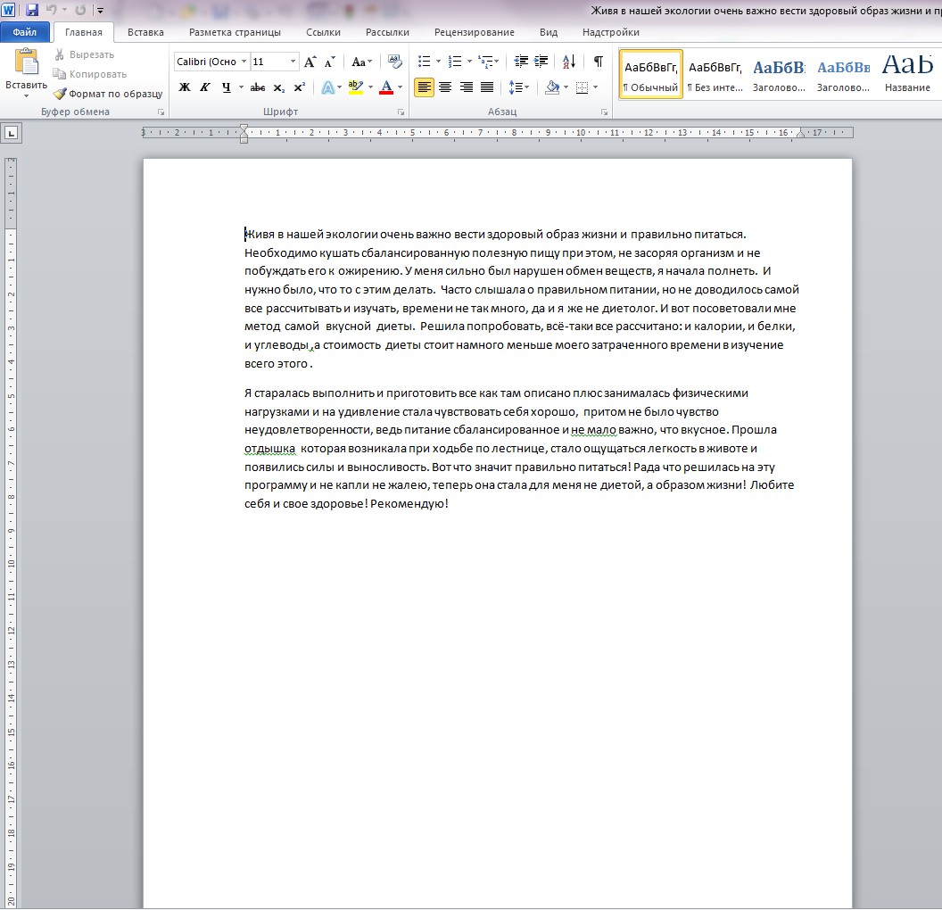
Task: Toggle show paragraph marks ¶
Action: tap(598, 62)
